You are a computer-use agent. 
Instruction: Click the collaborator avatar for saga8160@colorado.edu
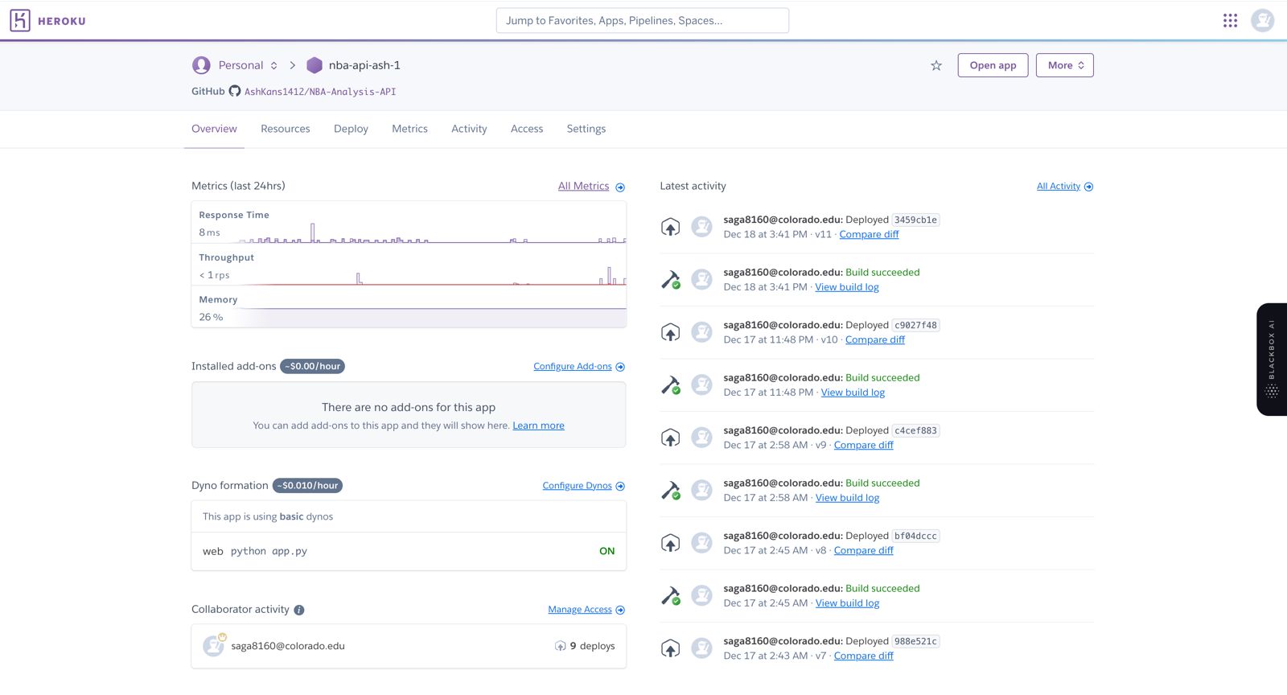click(213, 646)
